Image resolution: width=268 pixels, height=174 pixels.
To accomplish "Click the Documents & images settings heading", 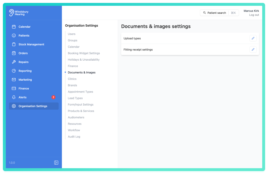I will pos(156,26).
